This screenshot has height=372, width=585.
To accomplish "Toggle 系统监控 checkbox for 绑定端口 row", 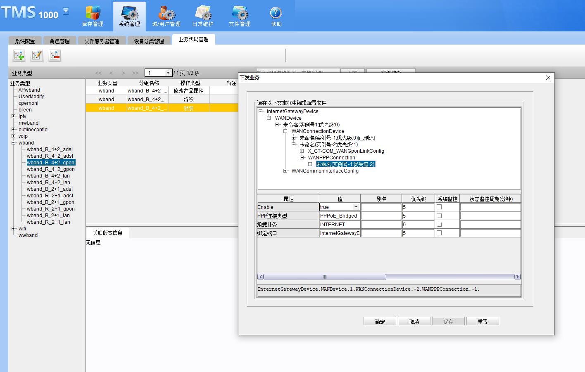I will [439, 233].
